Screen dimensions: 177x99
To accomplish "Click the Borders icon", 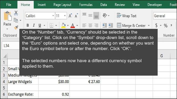I will pos(51,25).
